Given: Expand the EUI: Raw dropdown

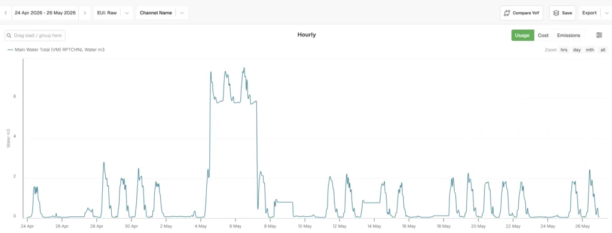Looking at the screenshot, I should point(127,13).
